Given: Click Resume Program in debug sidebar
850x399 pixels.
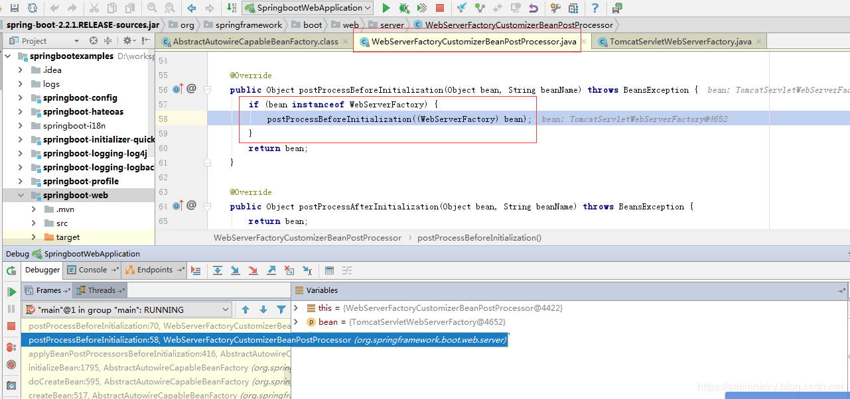Looking at the screenshot, I should 11,292.
